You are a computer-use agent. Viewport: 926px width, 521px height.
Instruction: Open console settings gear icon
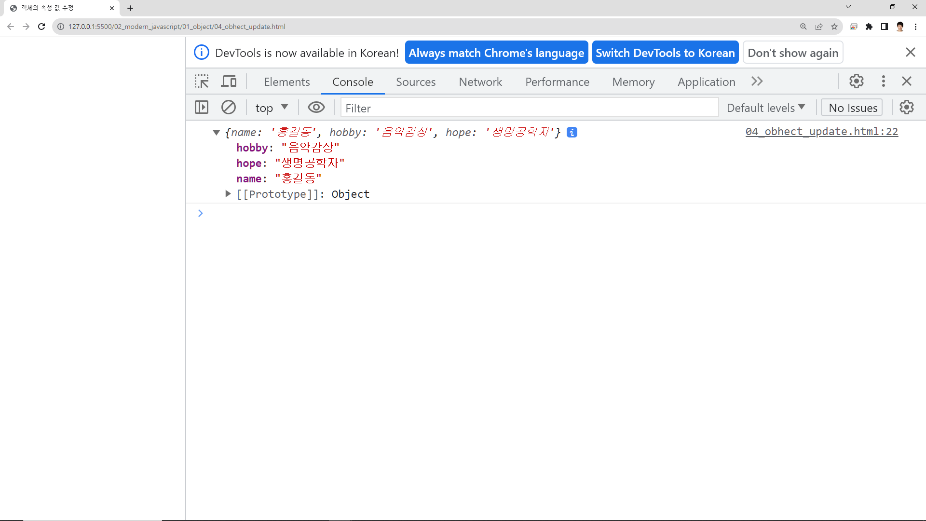(907, 108)
